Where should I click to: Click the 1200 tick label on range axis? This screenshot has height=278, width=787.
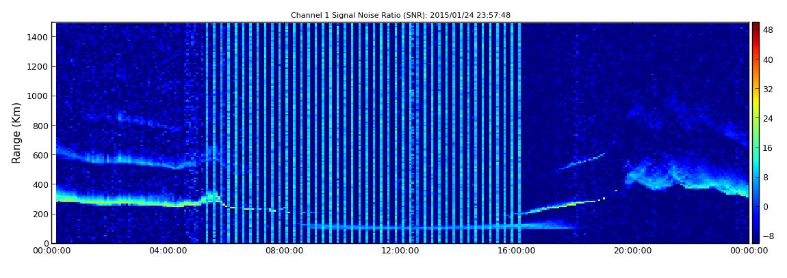point(38,67)
